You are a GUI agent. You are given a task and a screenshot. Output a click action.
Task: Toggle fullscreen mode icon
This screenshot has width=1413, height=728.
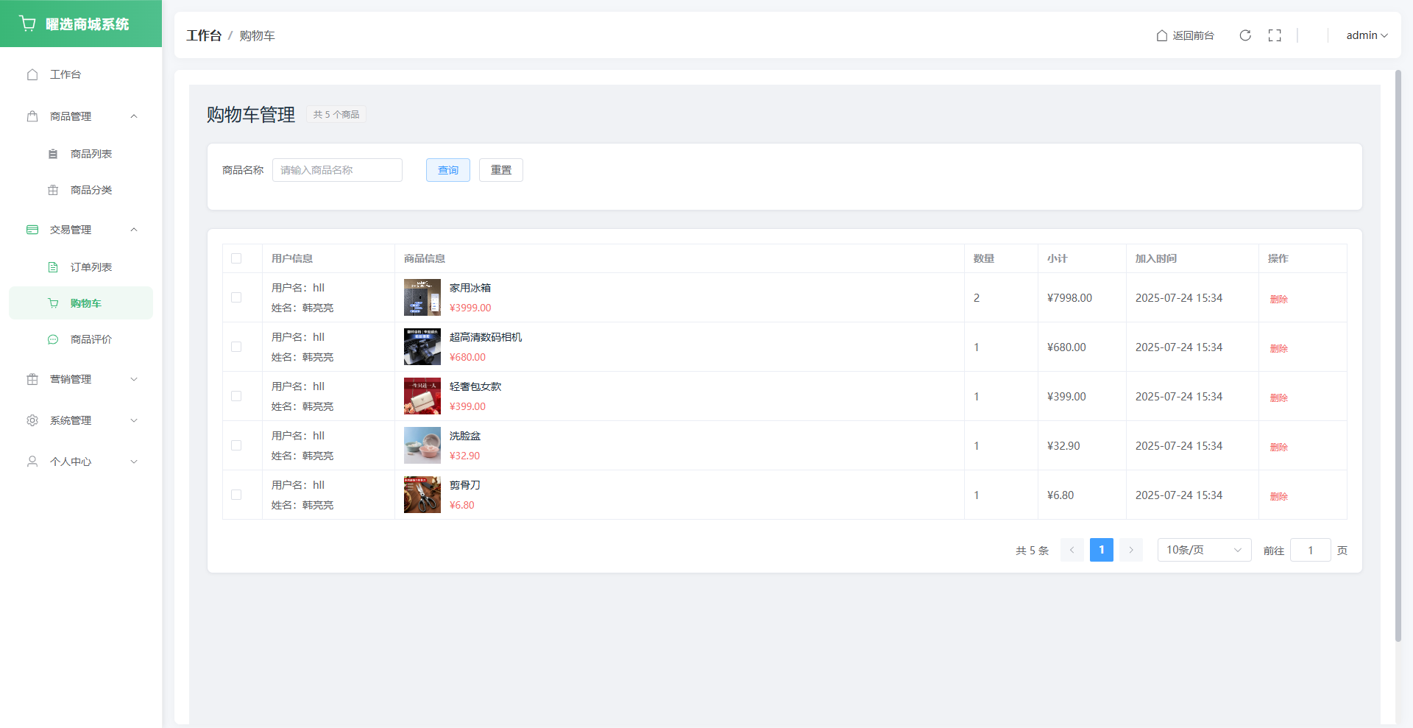[1275, 35]
